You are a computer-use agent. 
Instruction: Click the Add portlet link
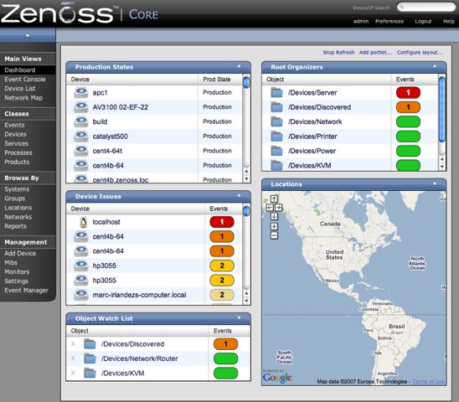click(x=375, y=53)
